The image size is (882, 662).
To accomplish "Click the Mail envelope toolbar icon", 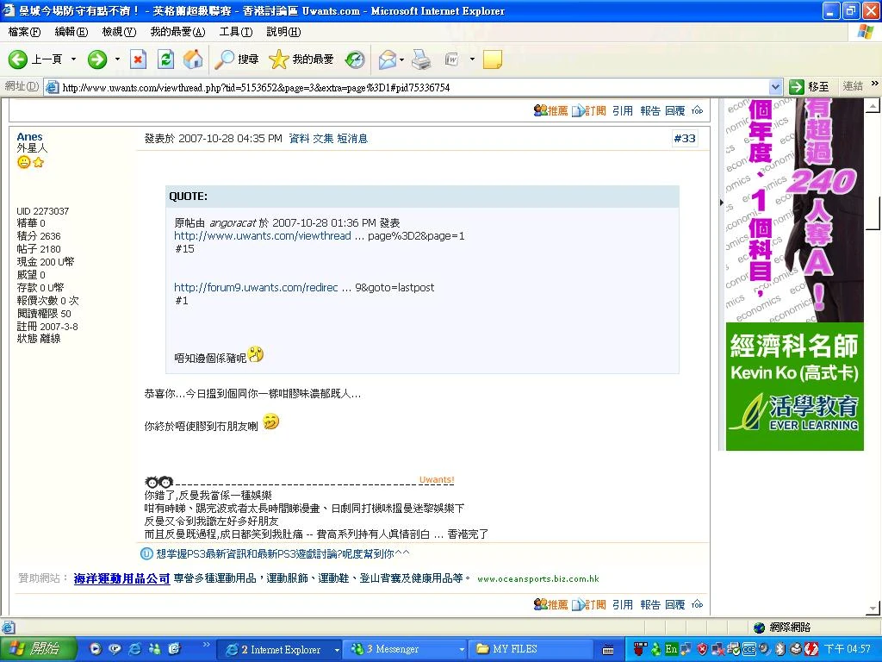I will point(387,59).
